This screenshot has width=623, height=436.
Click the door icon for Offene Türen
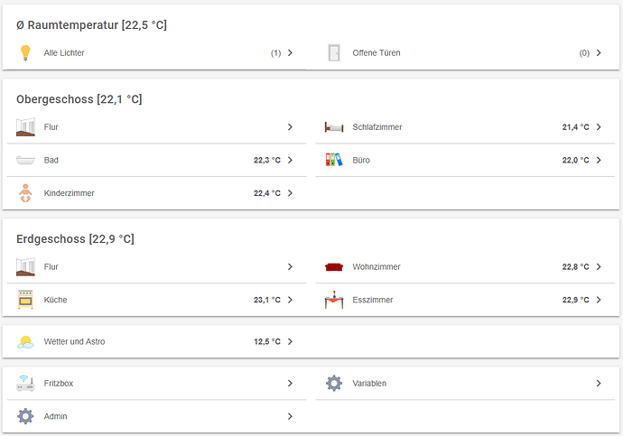(334, 52)
